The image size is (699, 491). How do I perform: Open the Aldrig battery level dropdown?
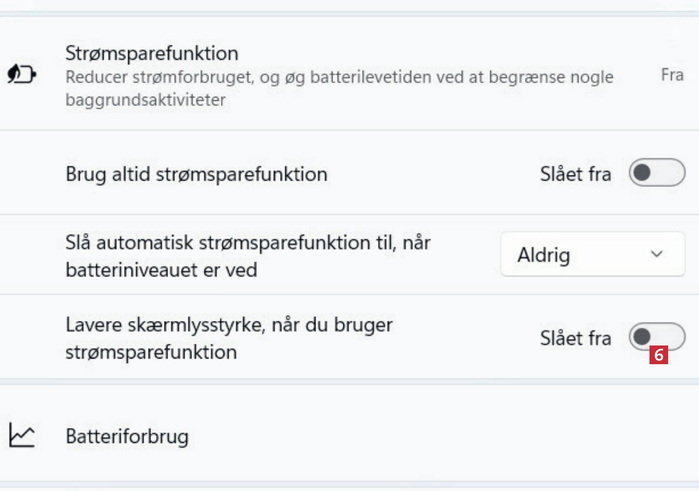[592, 254]
